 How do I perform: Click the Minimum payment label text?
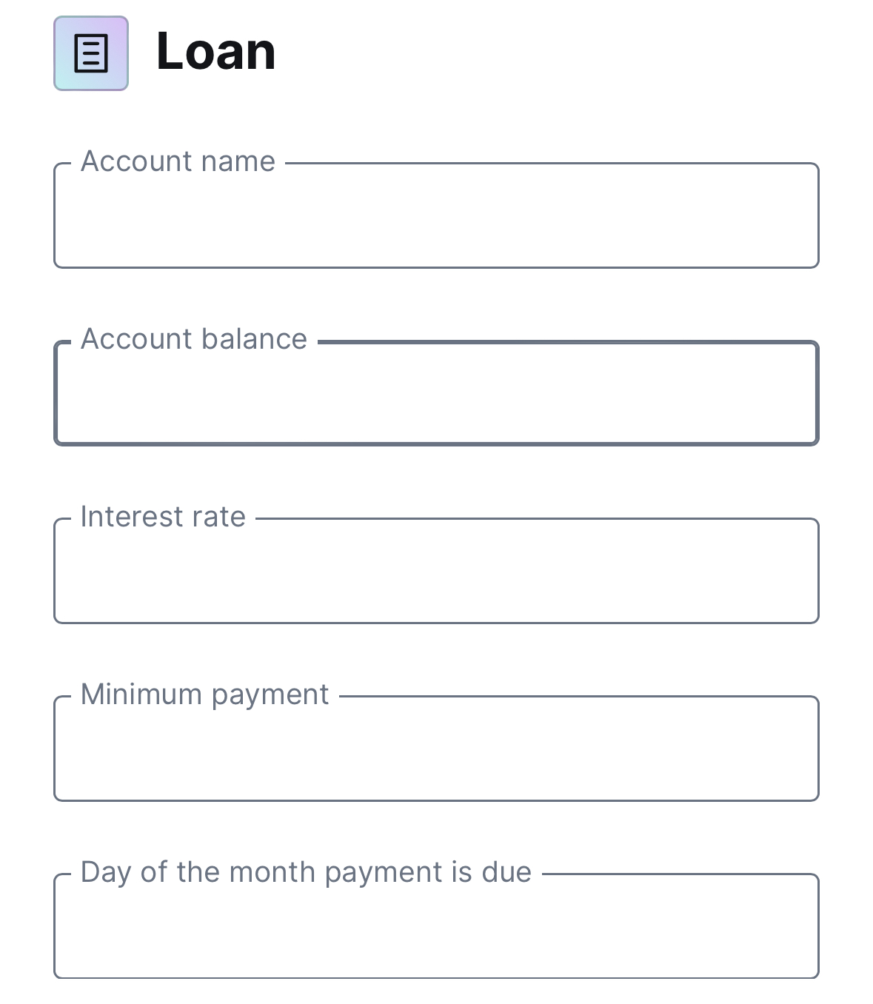click(204, 695)
